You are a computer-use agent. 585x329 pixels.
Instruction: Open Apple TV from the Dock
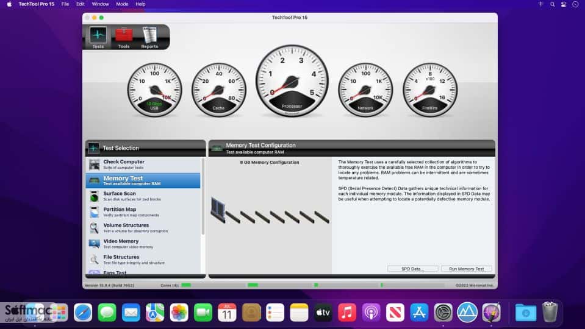(x=323, y=312)
